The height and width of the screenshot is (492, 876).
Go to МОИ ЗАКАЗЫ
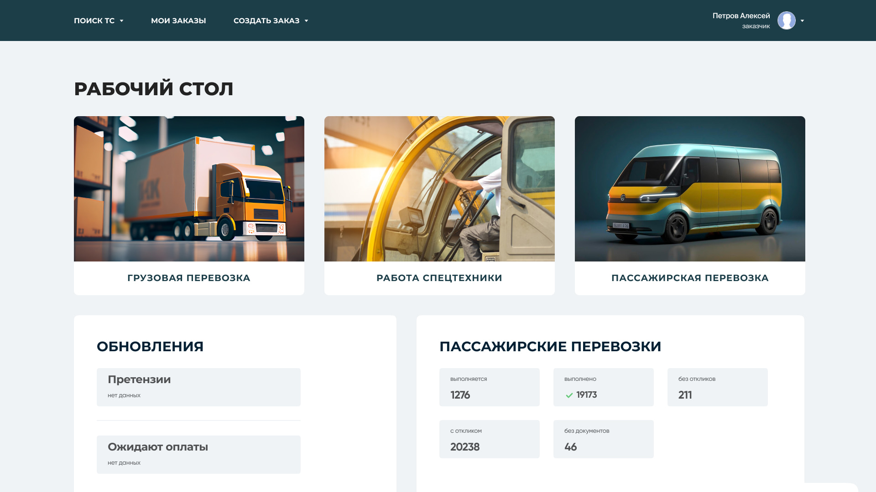pos(178,20)
